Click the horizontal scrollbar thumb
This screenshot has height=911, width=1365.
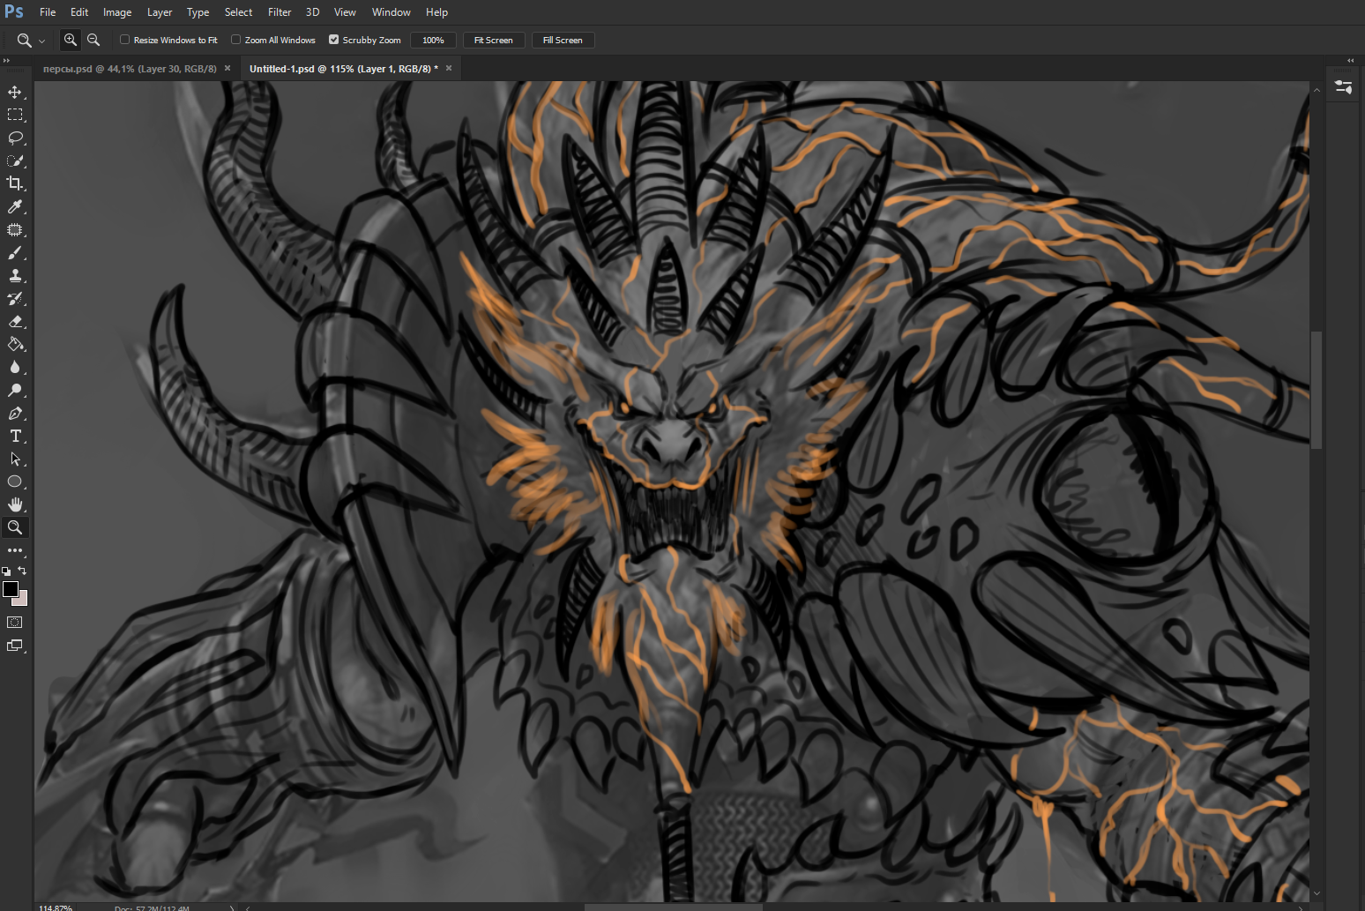[x=674, y=907]
